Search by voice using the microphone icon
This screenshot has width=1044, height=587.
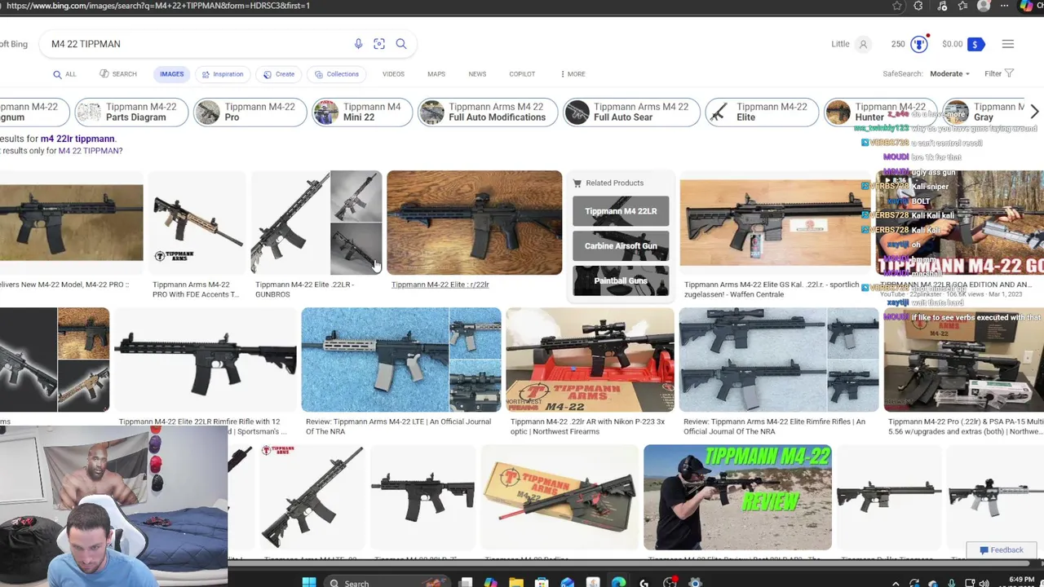[x=358, y=44]
